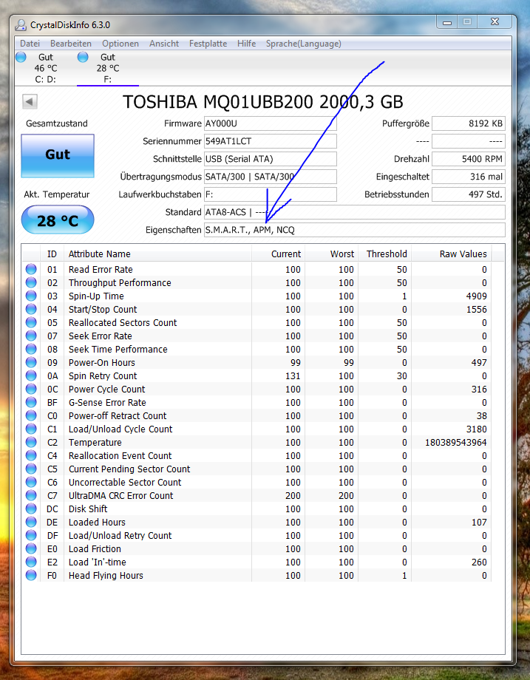Click status icon of Power Cycle Count
This screenshot has width=530, height=680.
[x=31, y=389]
